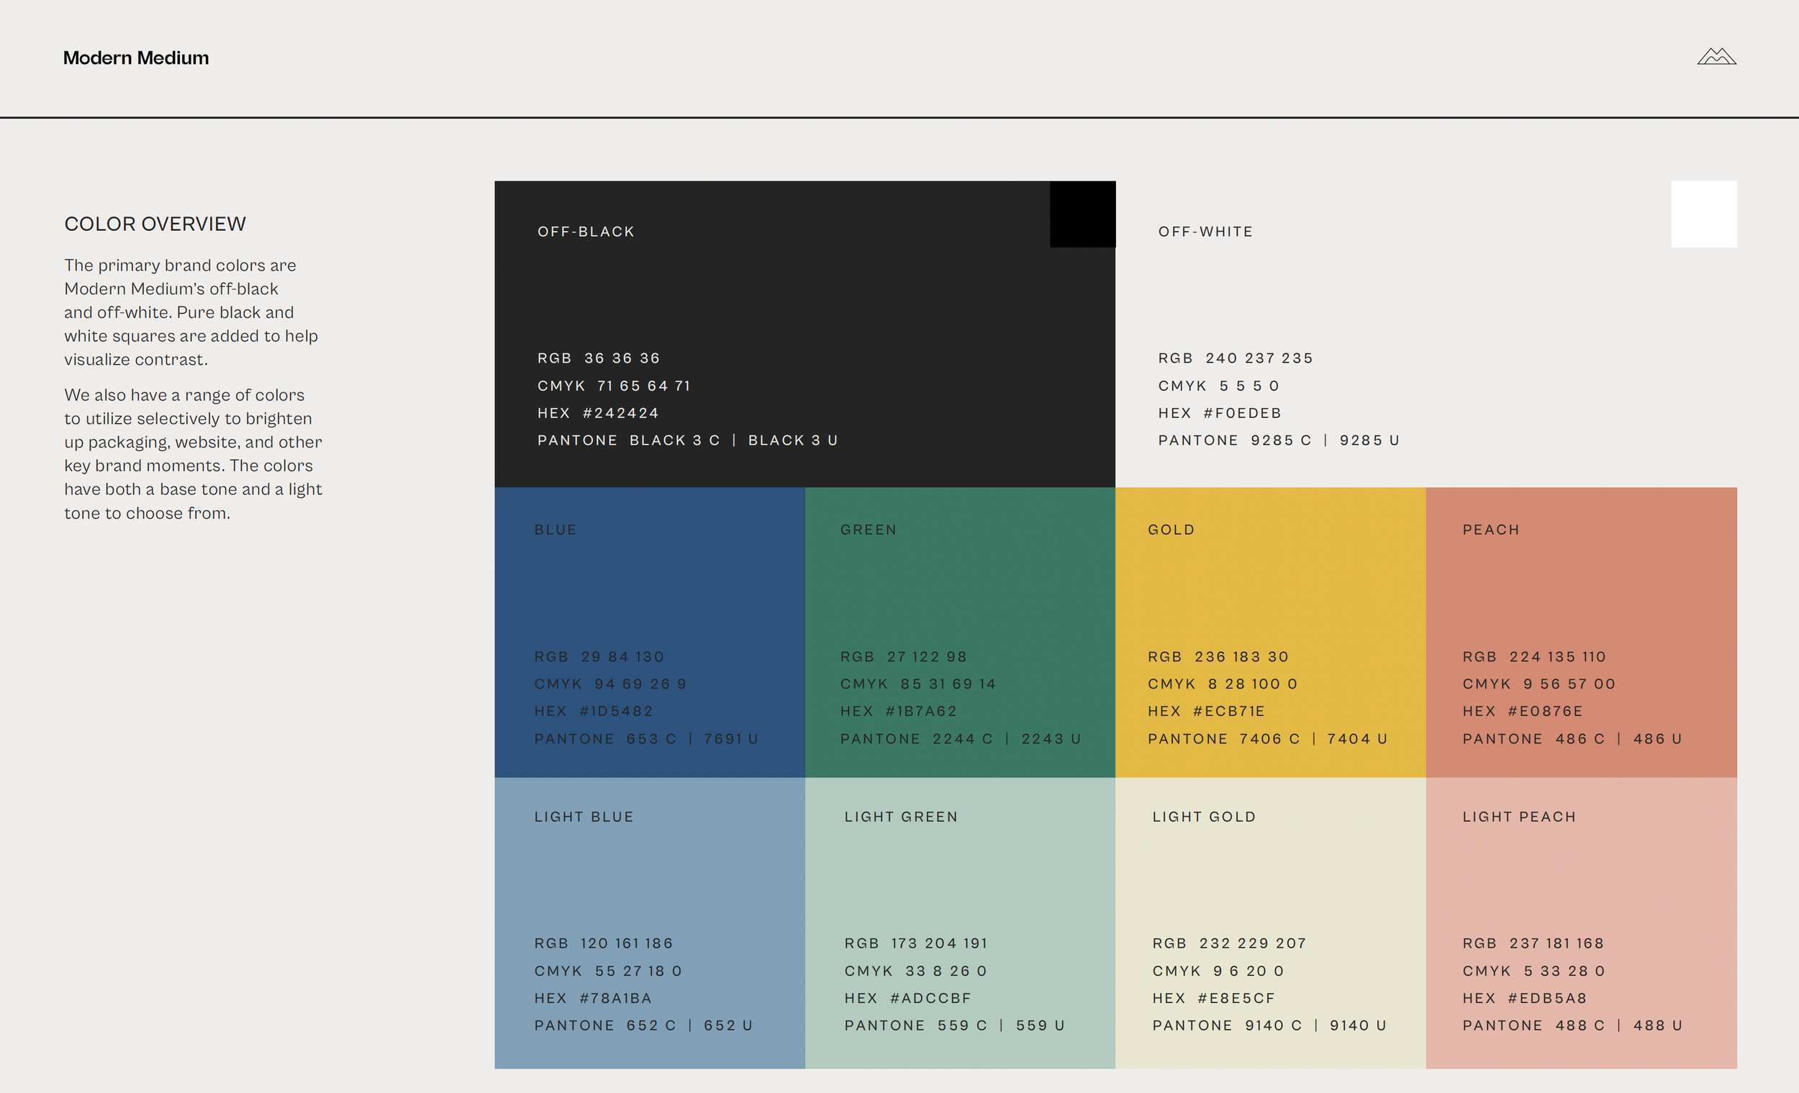
Task: Click the Off-Black color block label
Action: (586, 232)
